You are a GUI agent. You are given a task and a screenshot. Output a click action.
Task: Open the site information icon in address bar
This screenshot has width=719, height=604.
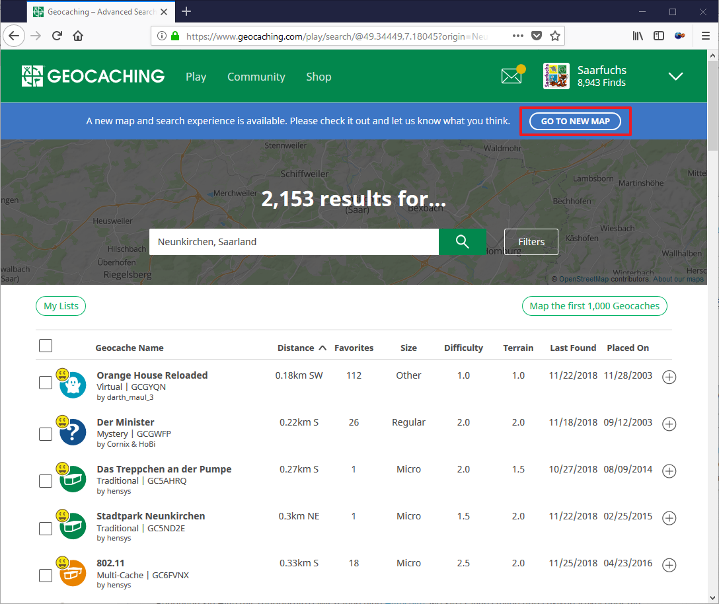click(162, 36)
